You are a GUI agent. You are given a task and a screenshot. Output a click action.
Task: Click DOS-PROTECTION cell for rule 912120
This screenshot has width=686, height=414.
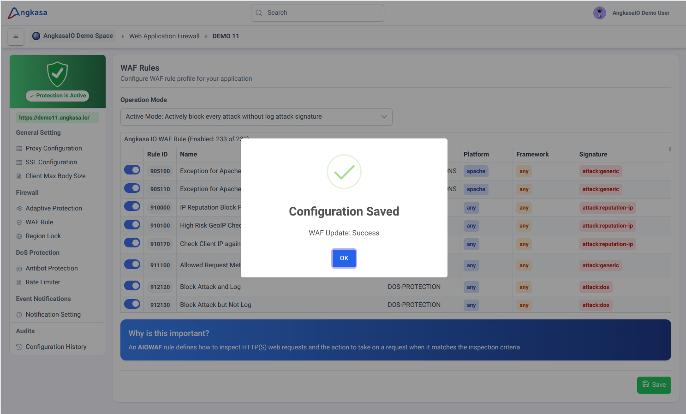414,287
